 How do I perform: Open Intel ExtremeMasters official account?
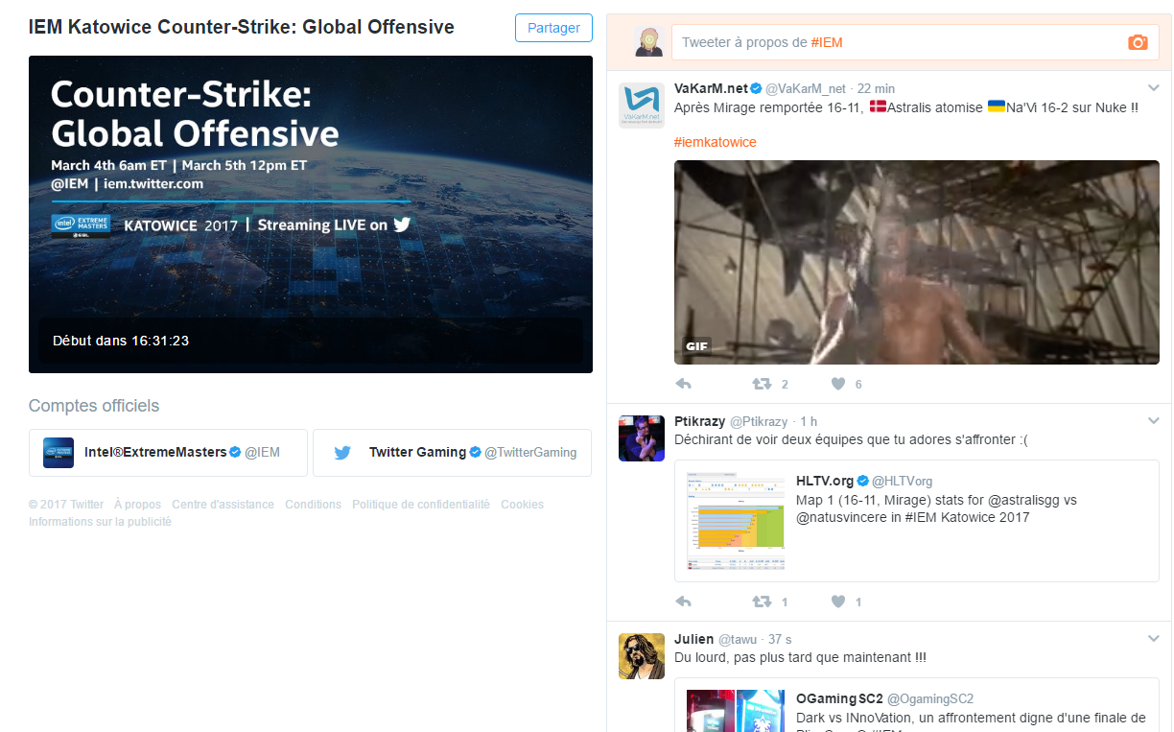pos(168,452)
